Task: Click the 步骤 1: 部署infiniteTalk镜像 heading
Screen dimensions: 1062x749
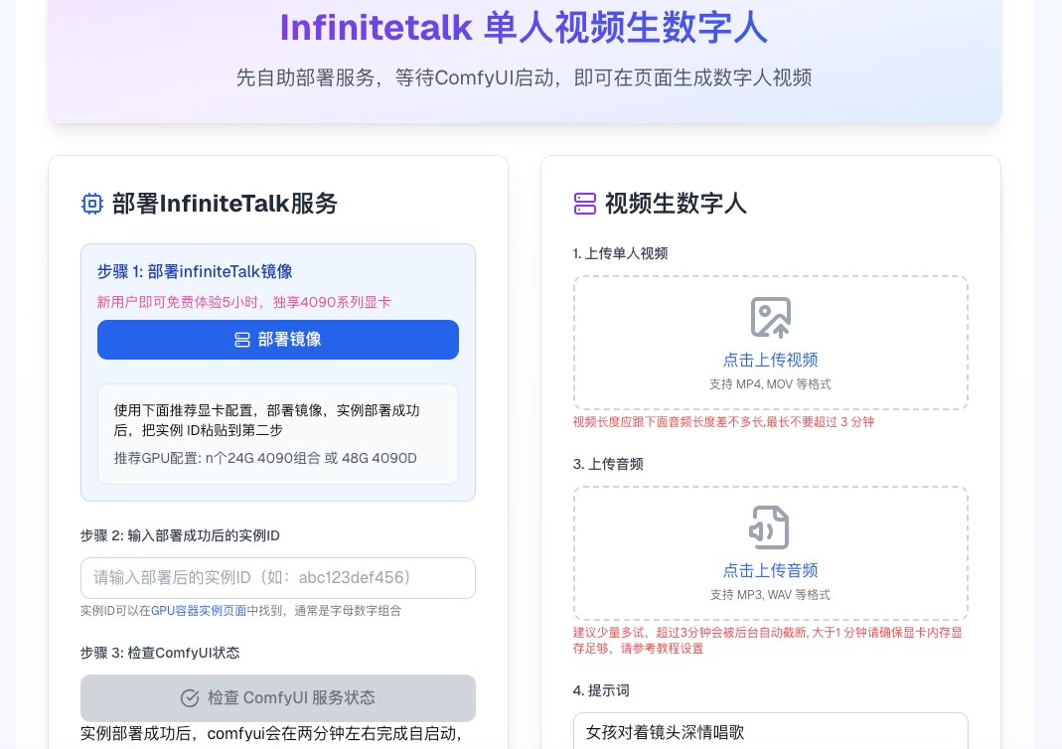Action: (195, 272)
